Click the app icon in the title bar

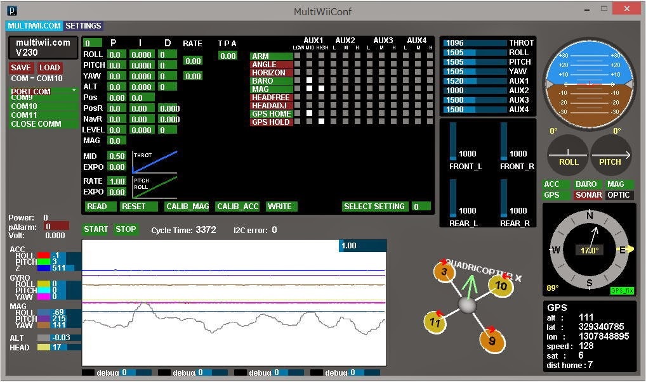pyautogui.click(x=13, y=11)
